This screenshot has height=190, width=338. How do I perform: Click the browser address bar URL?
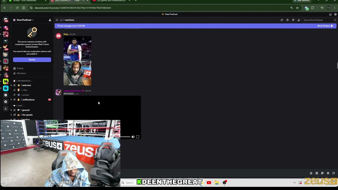(x=73, y=8)
